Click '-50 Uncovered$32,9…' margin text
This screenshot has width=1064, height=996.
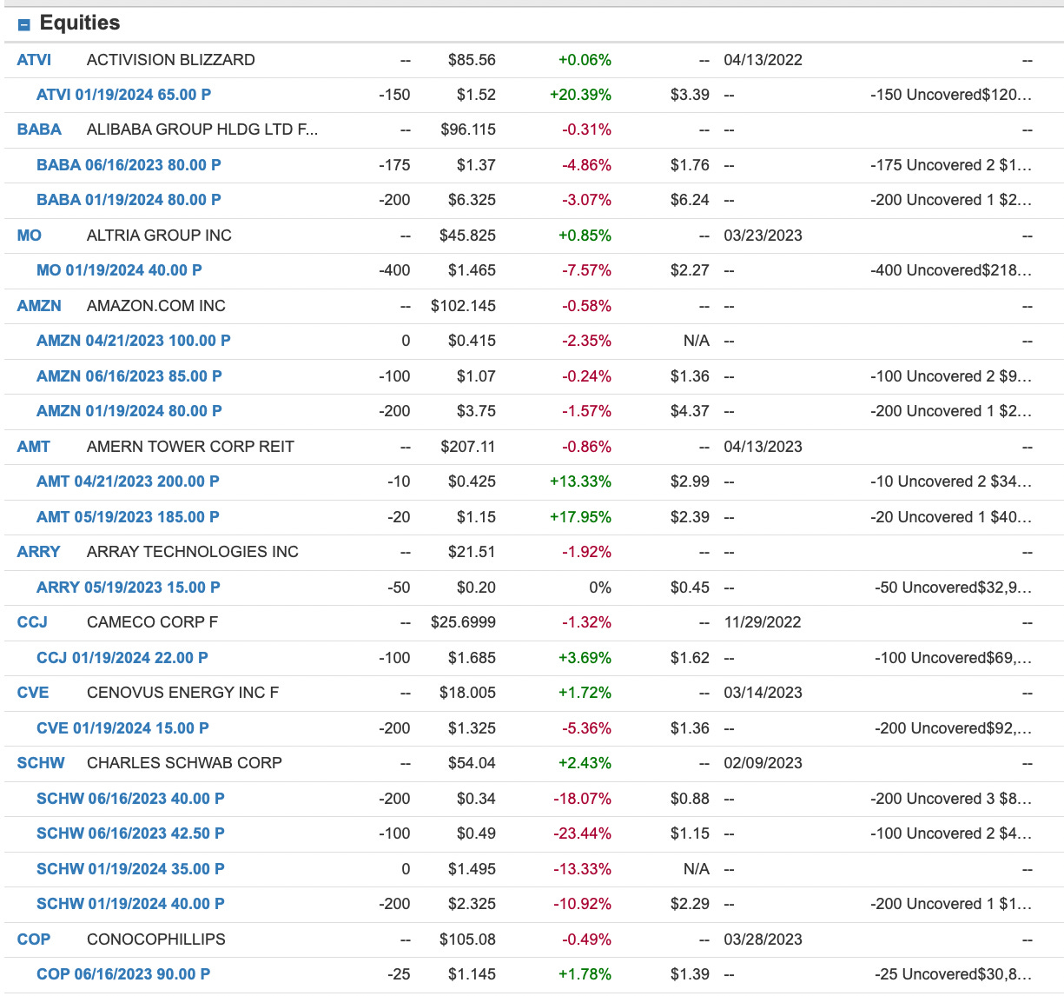(x=954, y=588)
